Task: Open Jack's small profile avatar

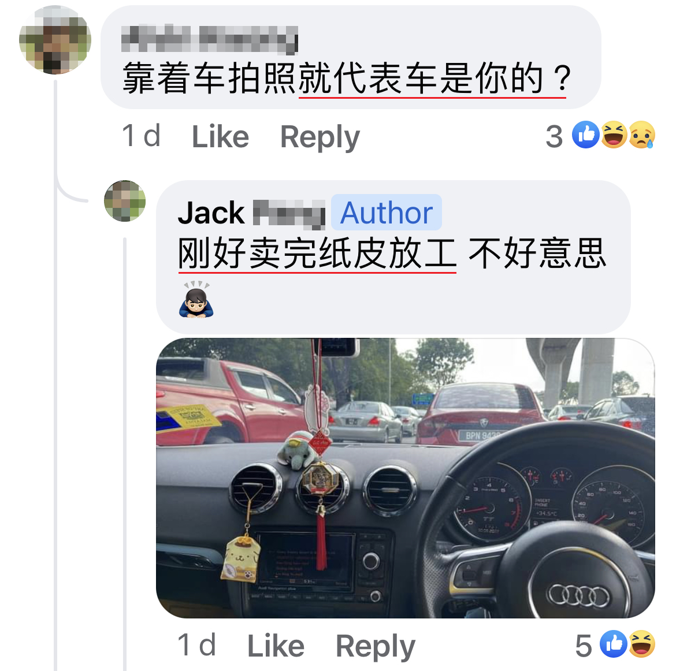Action: point(125,201)
